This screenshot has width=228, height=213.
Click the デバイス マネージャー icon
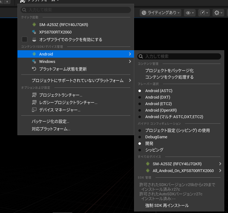click(34, 110)
